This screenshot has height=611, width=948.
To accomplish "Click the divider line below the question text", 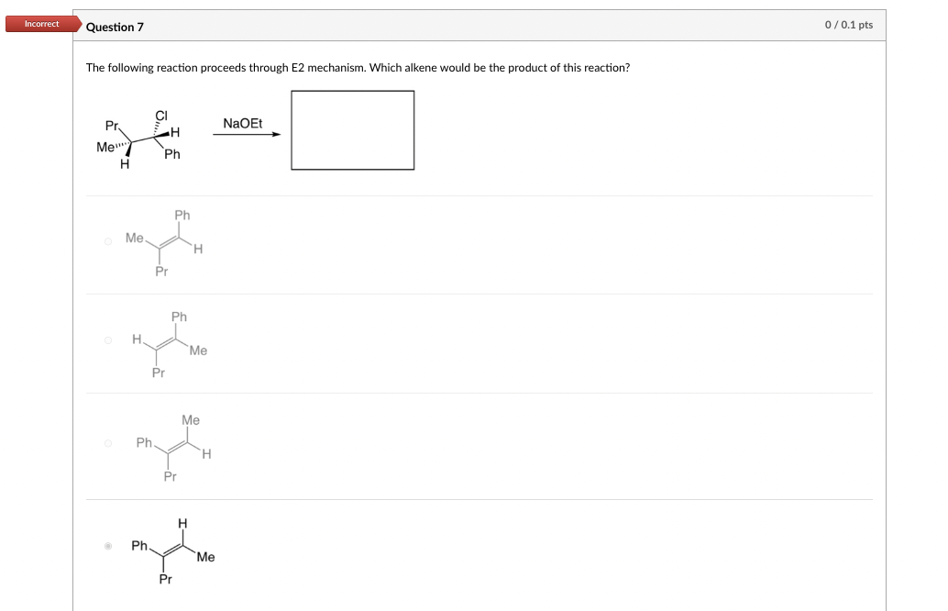I will (477, 194).
